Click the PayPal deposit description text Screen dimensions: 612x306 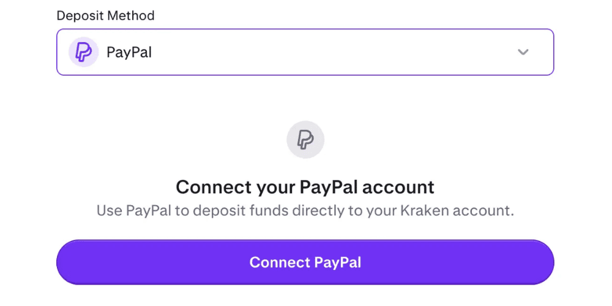[x=305, y=211]
